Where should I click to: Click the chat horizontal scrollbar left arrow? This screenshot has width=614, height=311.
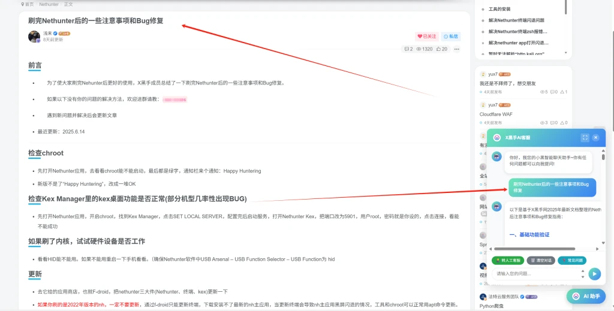click(490, 249)
